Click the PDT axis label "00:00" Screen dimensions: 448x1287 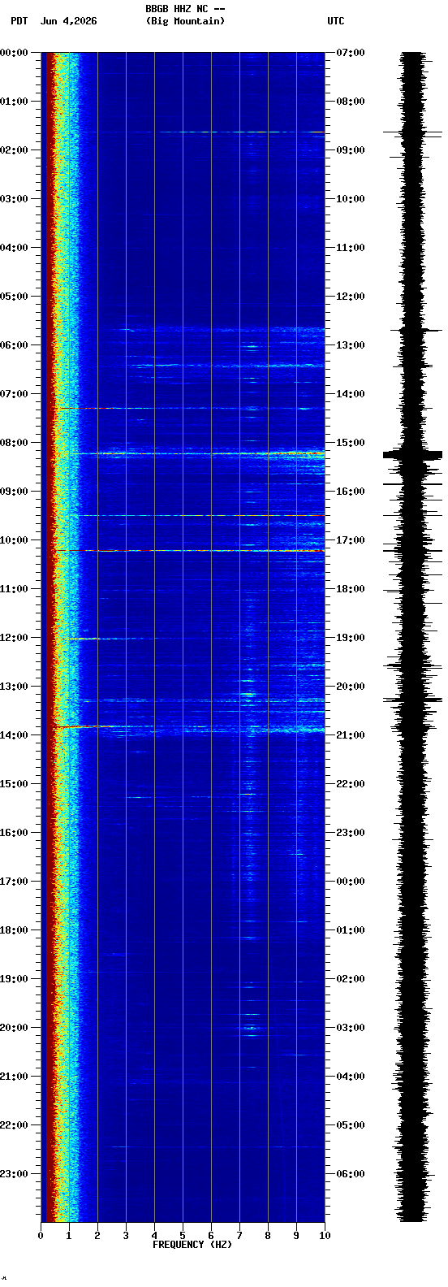click(14, 53)
